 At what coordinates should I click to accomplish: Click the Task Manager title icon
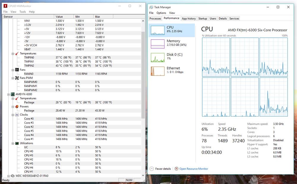pyautogui.click(x=151, y=7)
